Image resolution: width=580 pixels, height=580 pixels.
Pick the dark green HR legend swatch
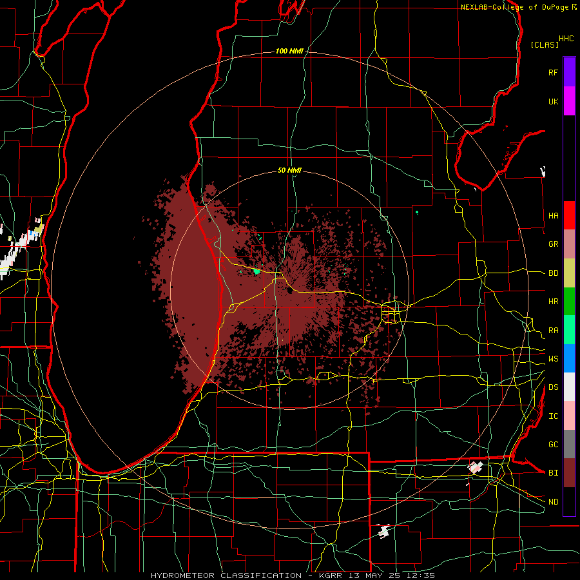pyautogui.click(x=569, y=302)
